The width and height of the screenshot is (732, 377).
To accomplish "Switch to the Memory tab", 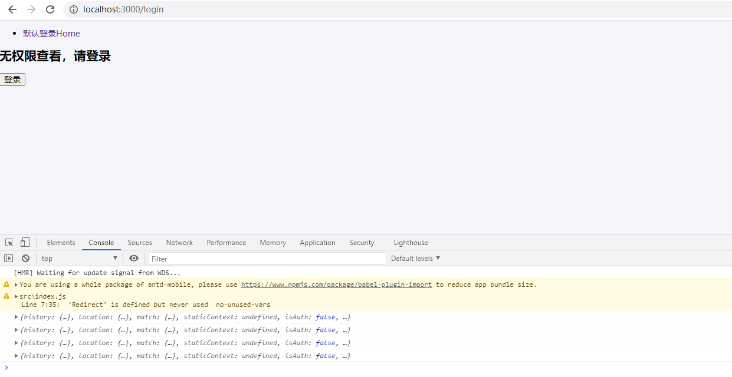I will pyautogui.click(x=273, y=243).
